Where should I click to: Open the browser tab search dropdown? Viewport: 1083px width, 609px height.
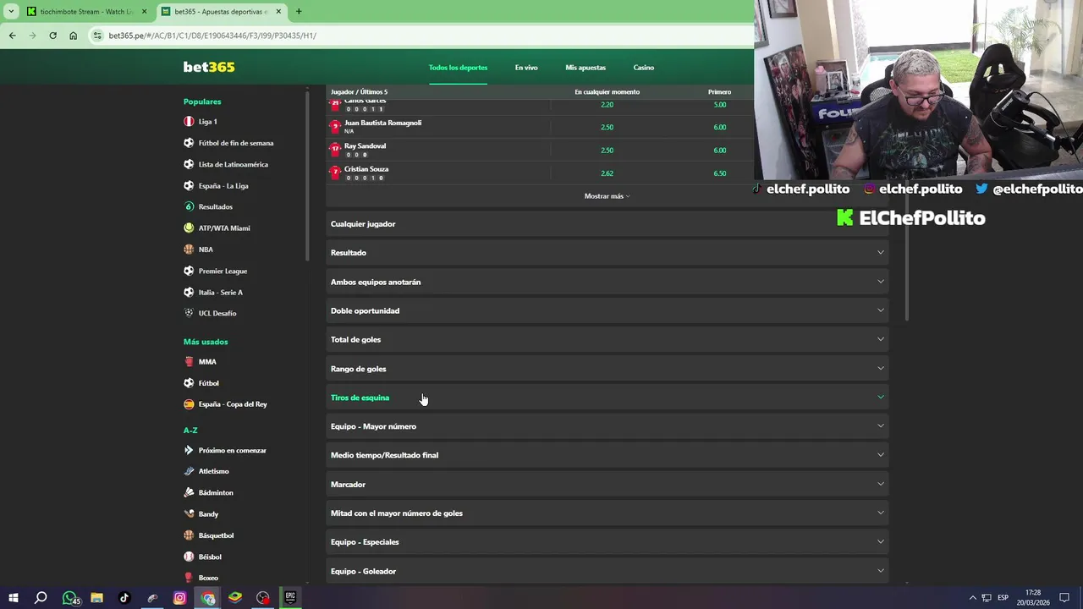(x=11, y=12)
